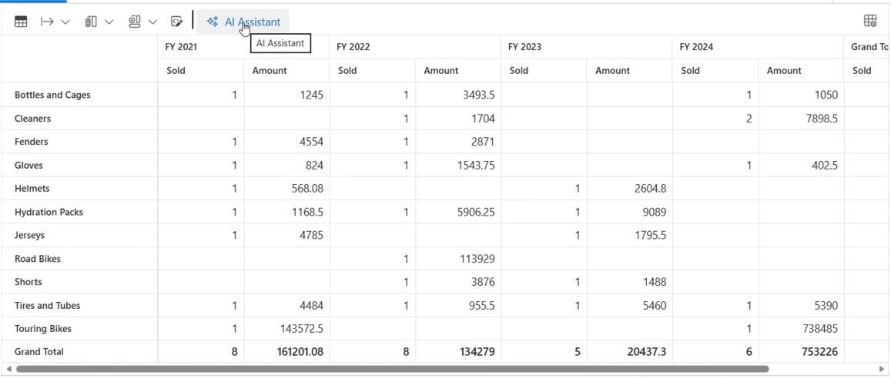The height and width of the screenshot is (379, 891).
Task: Open the field list settings icon
Action: [870, 21]
